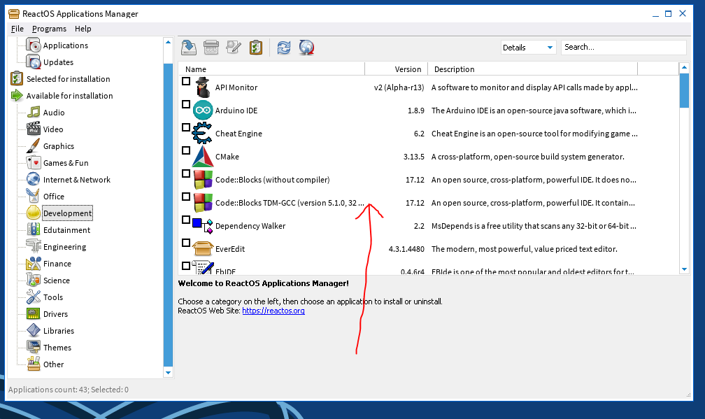Check the Cheat Engine checkbox
The width and height of the screenshot is (705, 419).
[x=186, y=128]
